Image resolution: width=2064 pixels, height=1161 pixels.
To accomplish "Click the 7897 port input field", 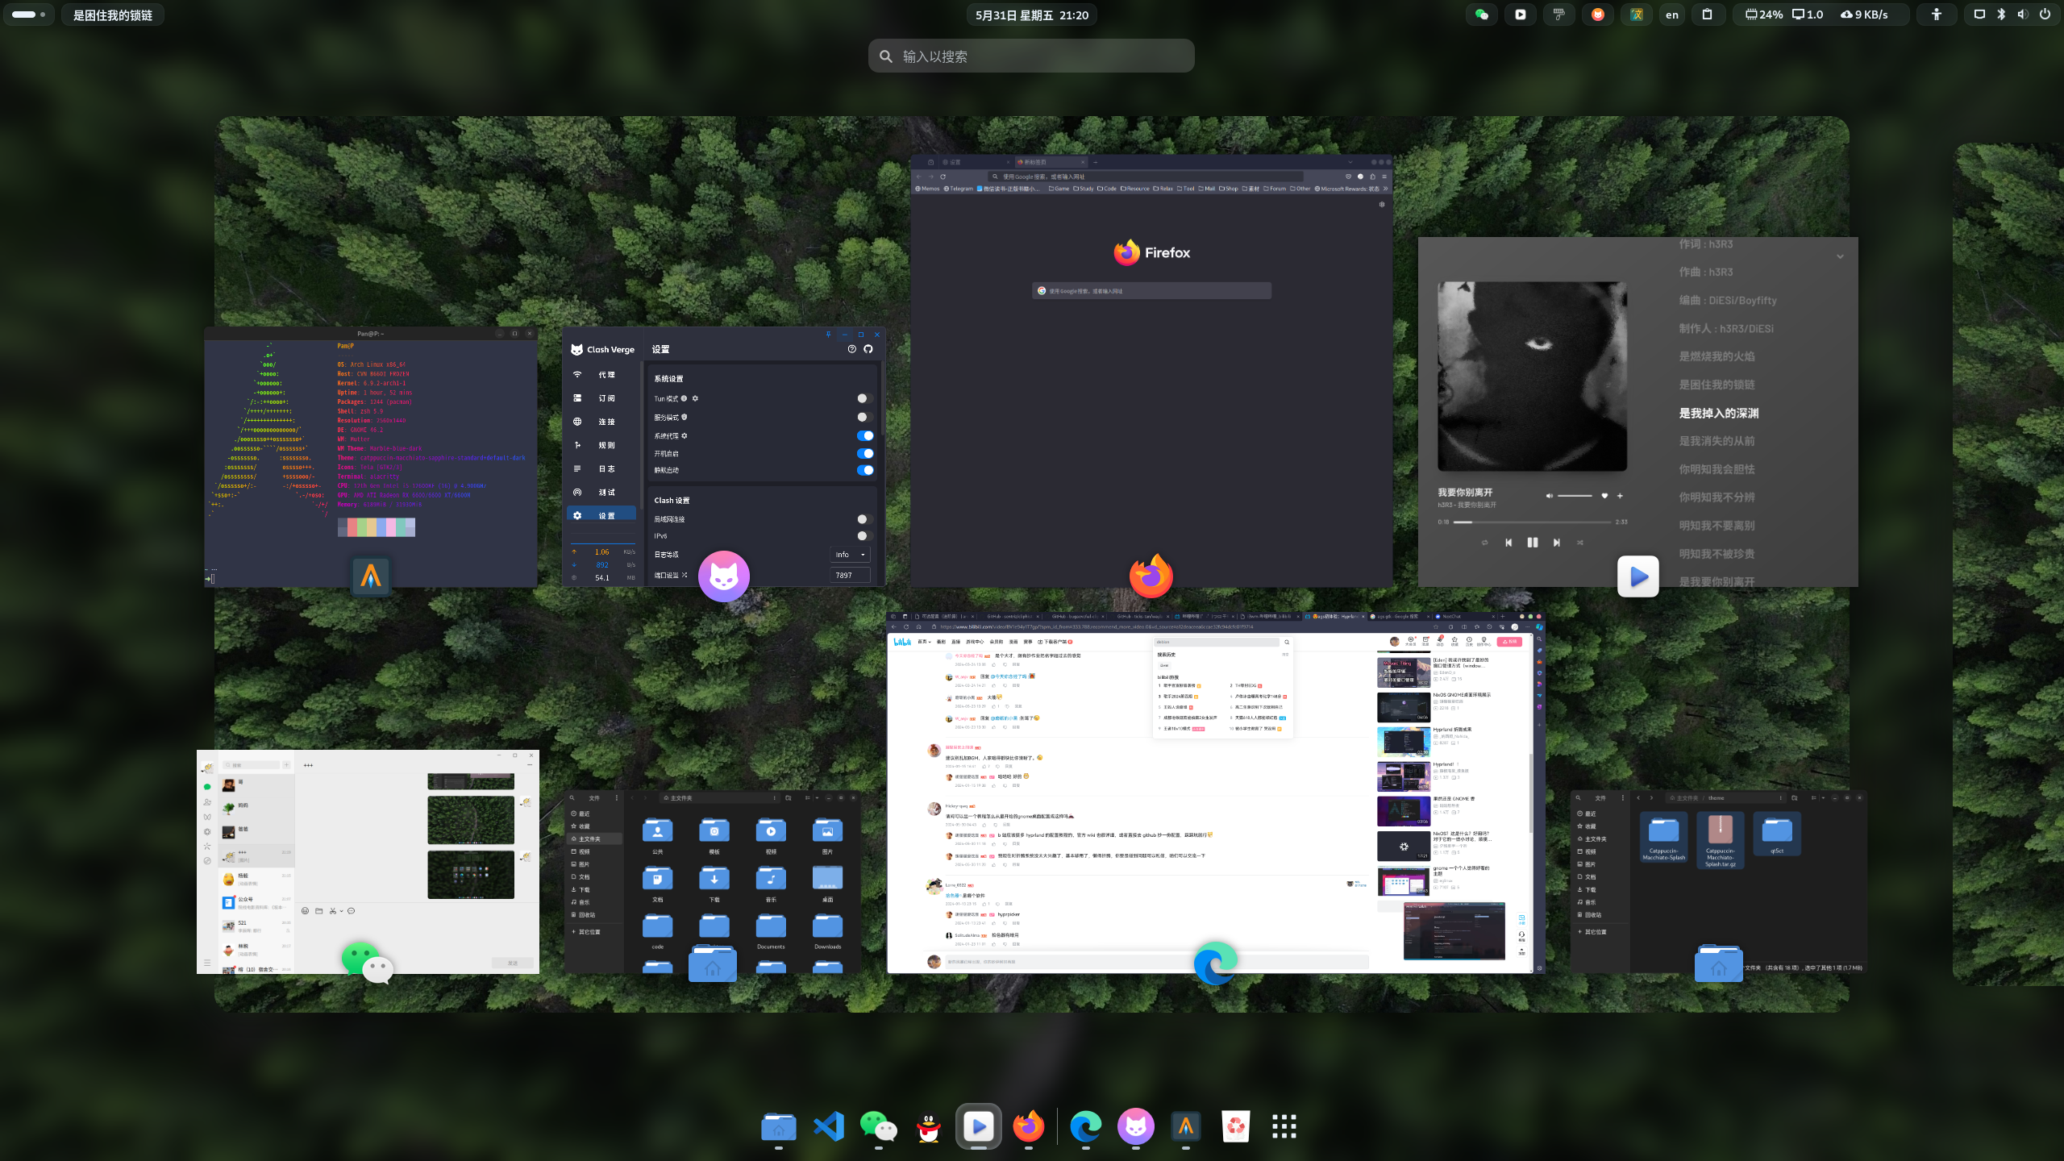I will 850,575.
